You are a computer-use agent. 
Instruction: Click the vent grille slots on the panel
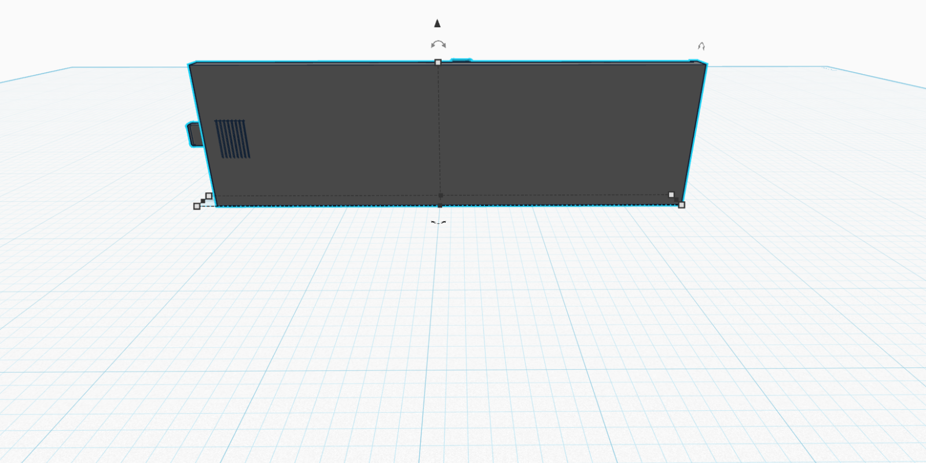click(x=232, y=139)
